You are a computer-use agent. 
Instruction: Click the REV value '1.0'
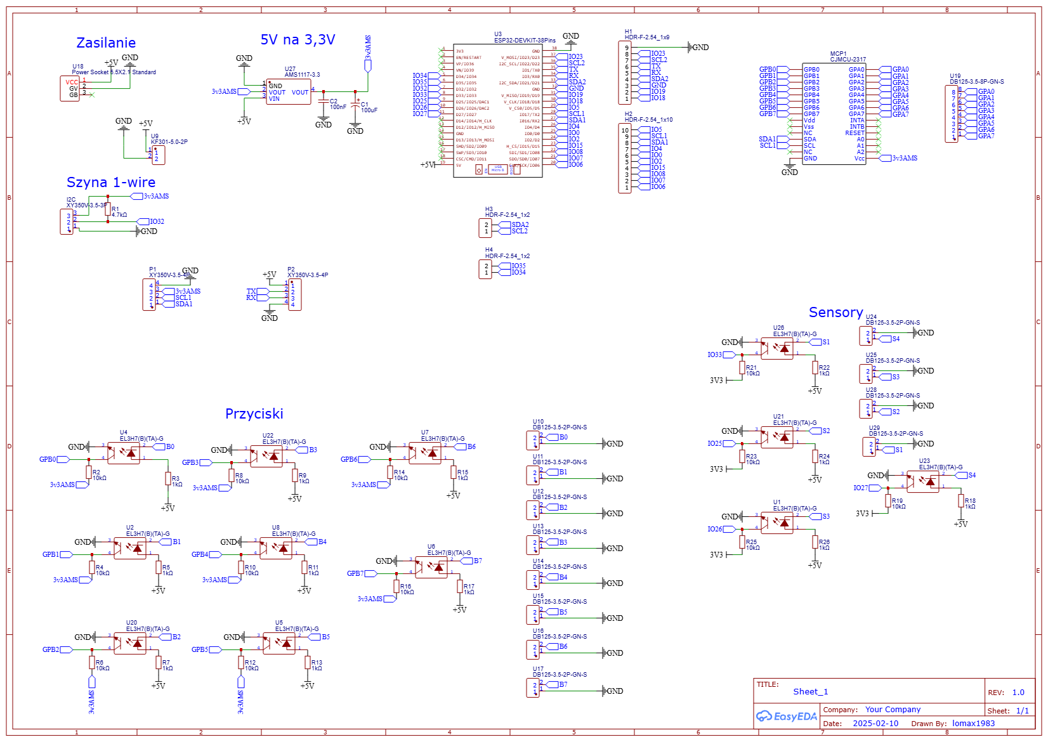(1018, 693)
